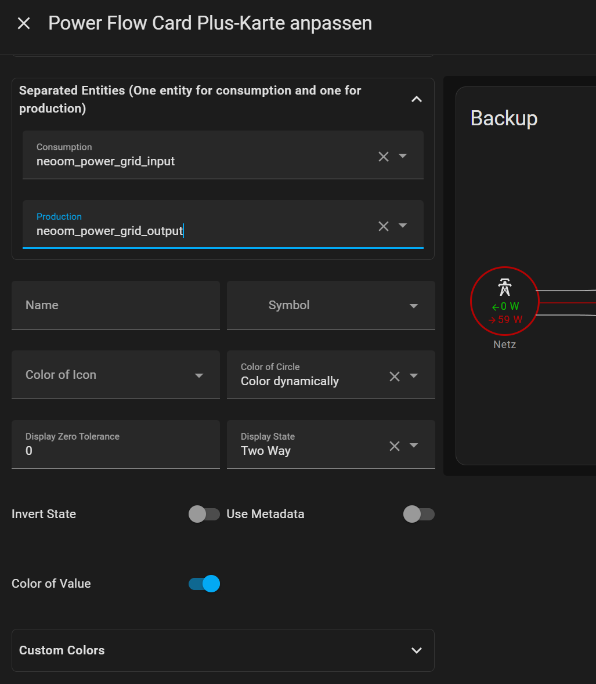This screenshot has height=684, width=596.
Task: Clear the Production entity field
Action: click(384, 226)
